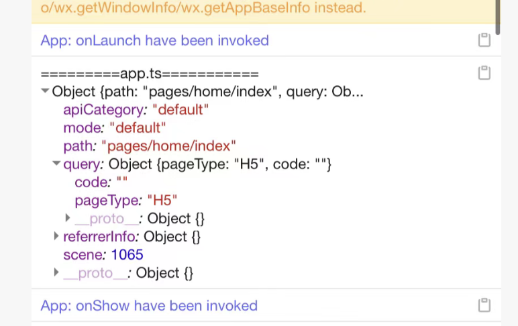Expand __proto__ under the query object

click(x=68, y=218)
